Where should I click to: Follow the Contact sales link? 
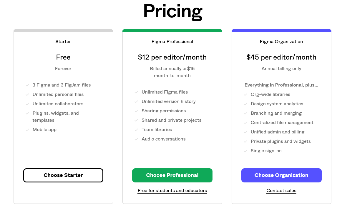(281, 191)
